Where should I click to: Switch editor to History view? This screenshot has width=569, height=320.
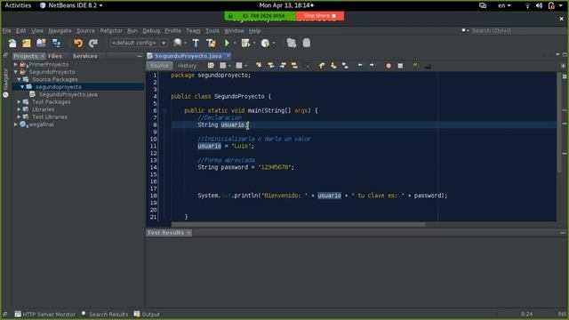pos(188,66)
